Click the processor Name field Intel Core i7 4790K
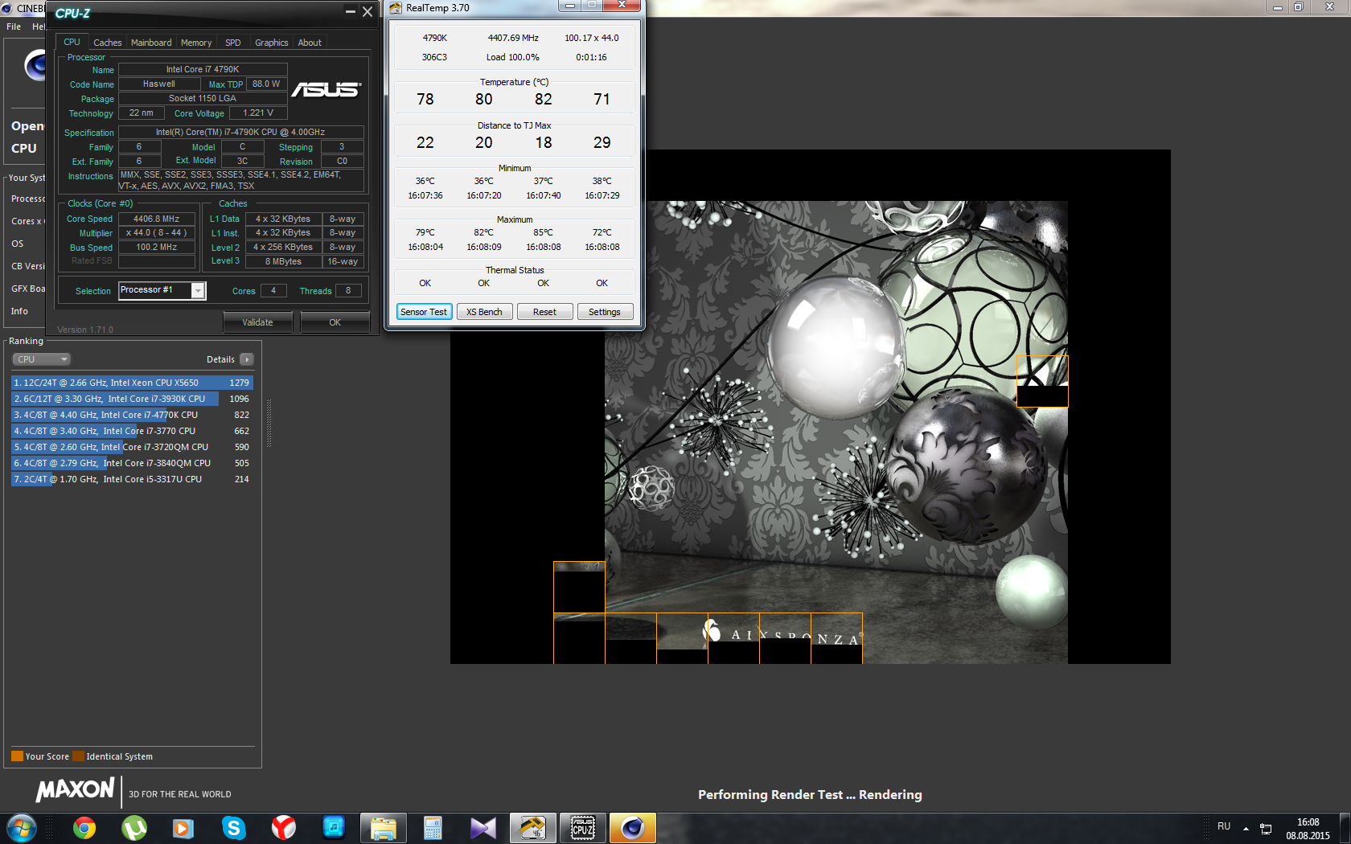 click(203, 69)
